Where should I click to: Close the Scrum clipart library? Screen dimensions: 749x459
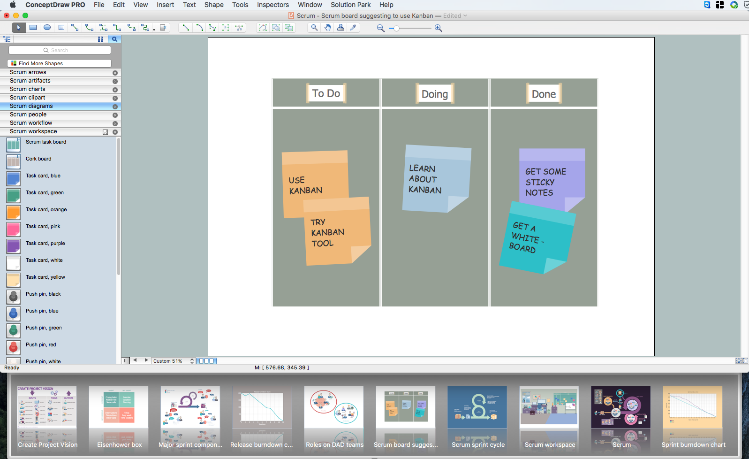tap(115, 98)
